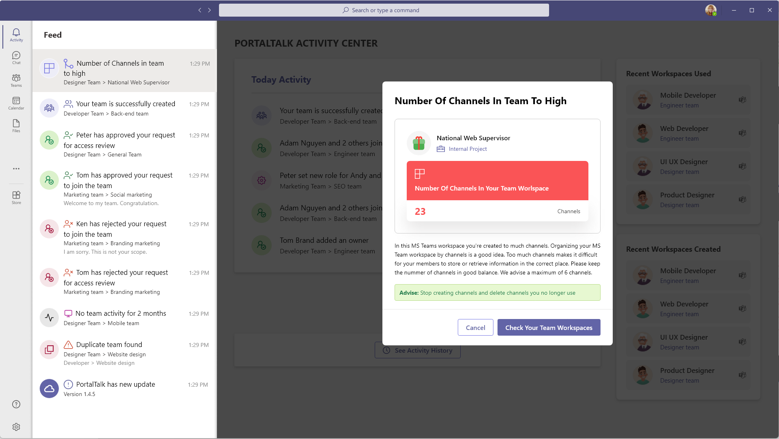Click Teams icon beside UI UX Designer in Created
Screen dimensions: 779x439
click(x=742, y=342)
